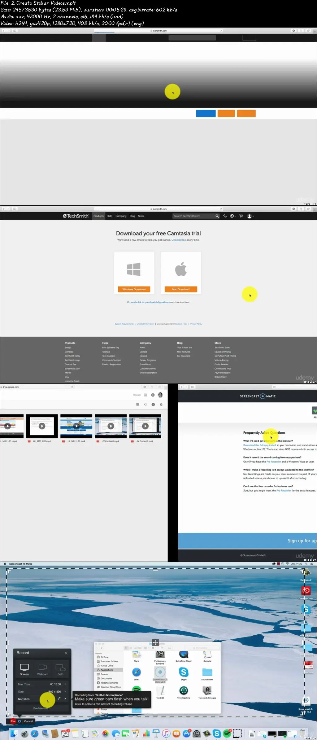This screenshot has width=317, height=740.
Task: Open the Help menu on TechSmith
Action: click(110, 216)
